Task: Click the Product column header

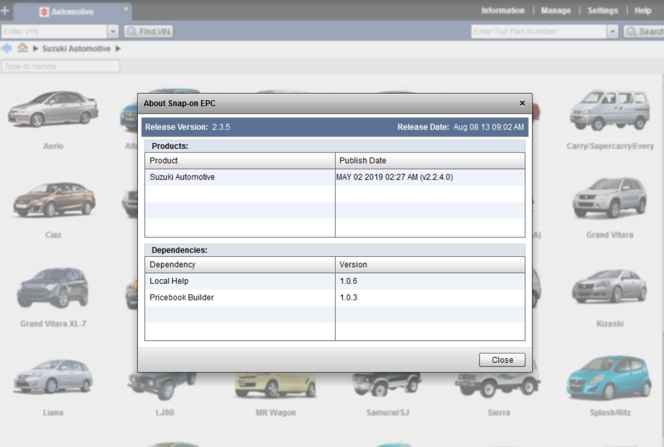Action: pos(239,161)
